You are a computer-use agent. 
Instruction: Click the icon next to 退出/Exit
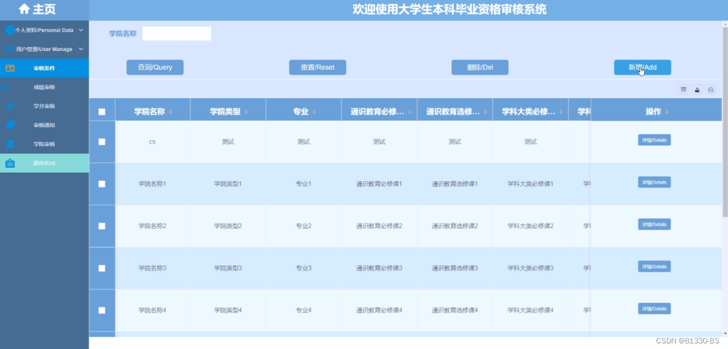10,163
